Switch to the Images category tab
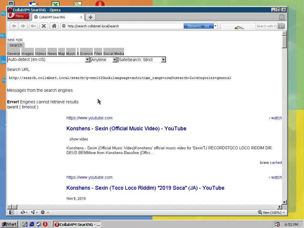The width and height of the screenshot is (304, 228). click(x=27, y=52)
